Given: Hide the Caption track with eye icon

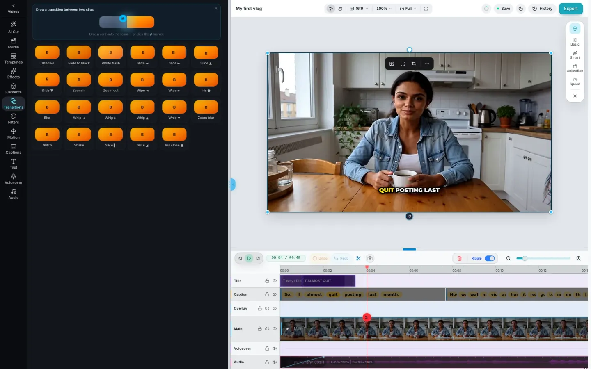Looking at the screenshot, I should click(275, 294).
